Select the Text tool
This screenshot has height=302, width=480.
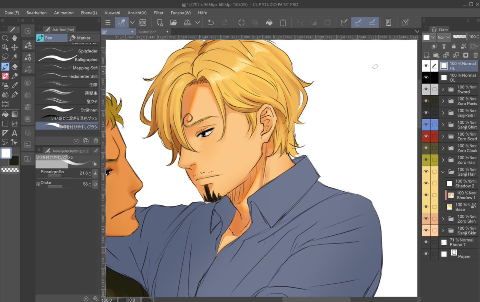point(14,133)
